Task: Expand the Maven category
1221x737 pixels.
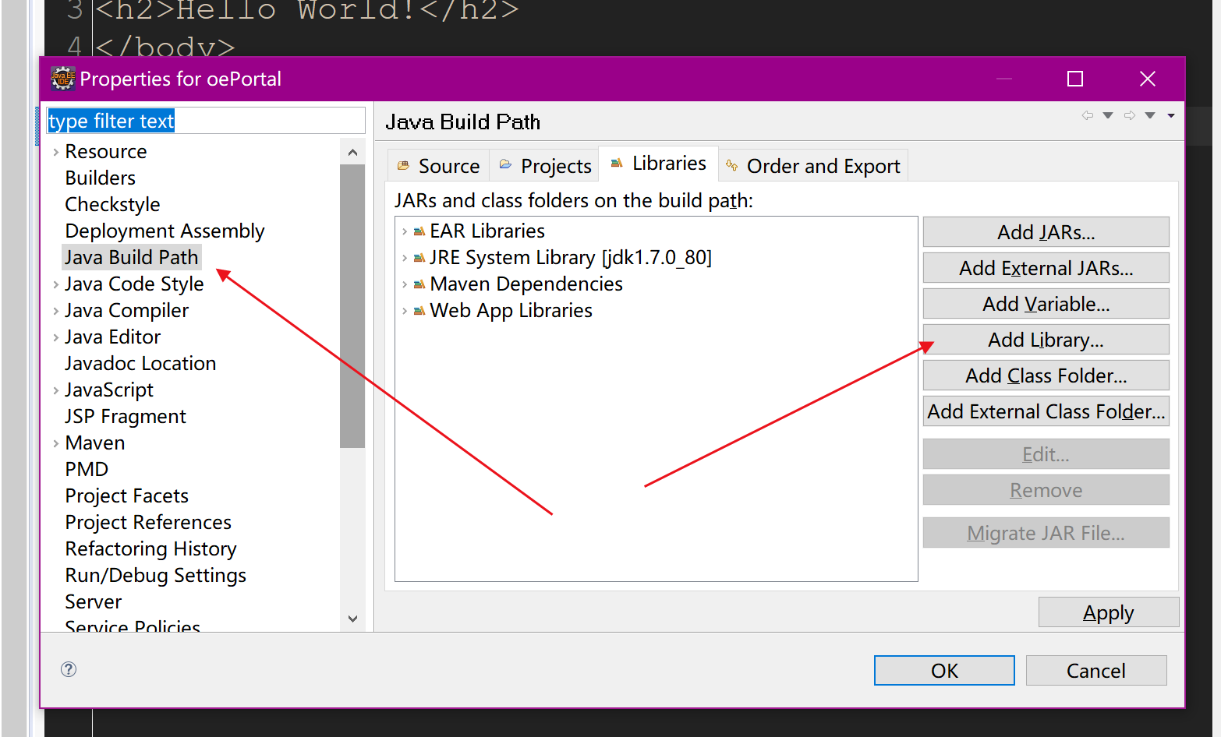Action: 55,443
